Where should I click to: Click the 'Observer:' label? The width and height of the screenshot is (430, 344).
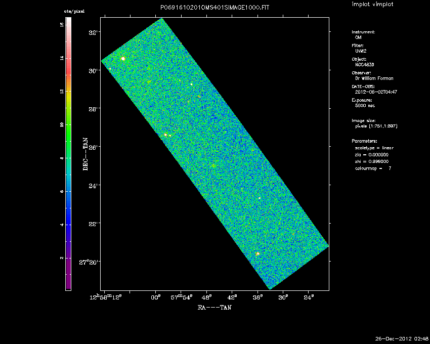[361, 73]
